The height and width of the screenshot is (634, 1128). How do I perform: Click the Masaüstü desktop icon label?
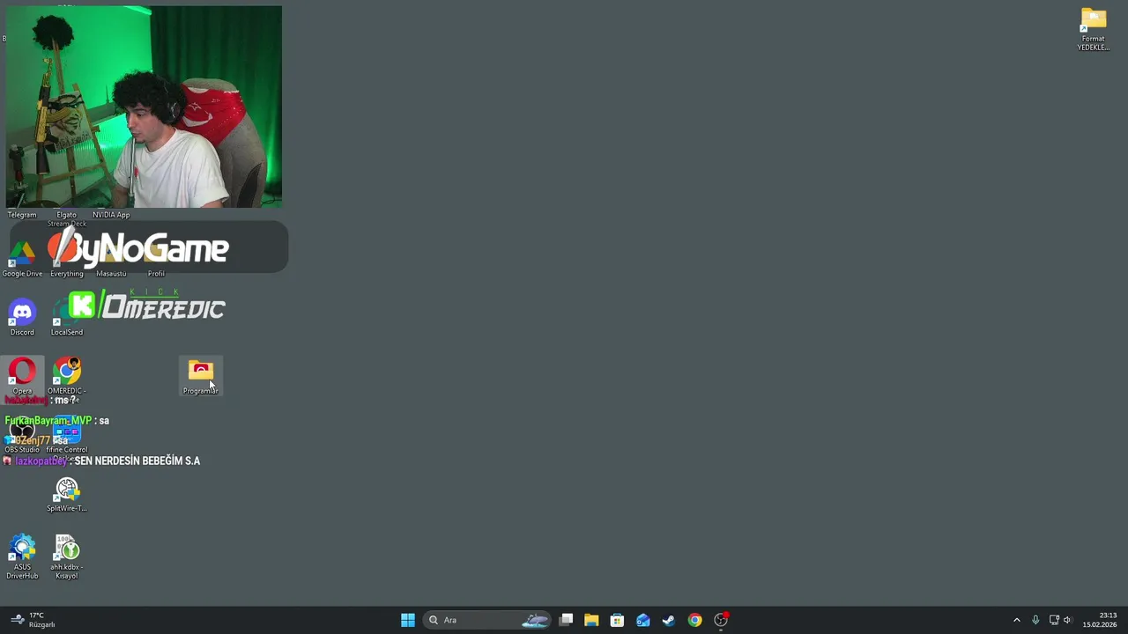[111, 274]
